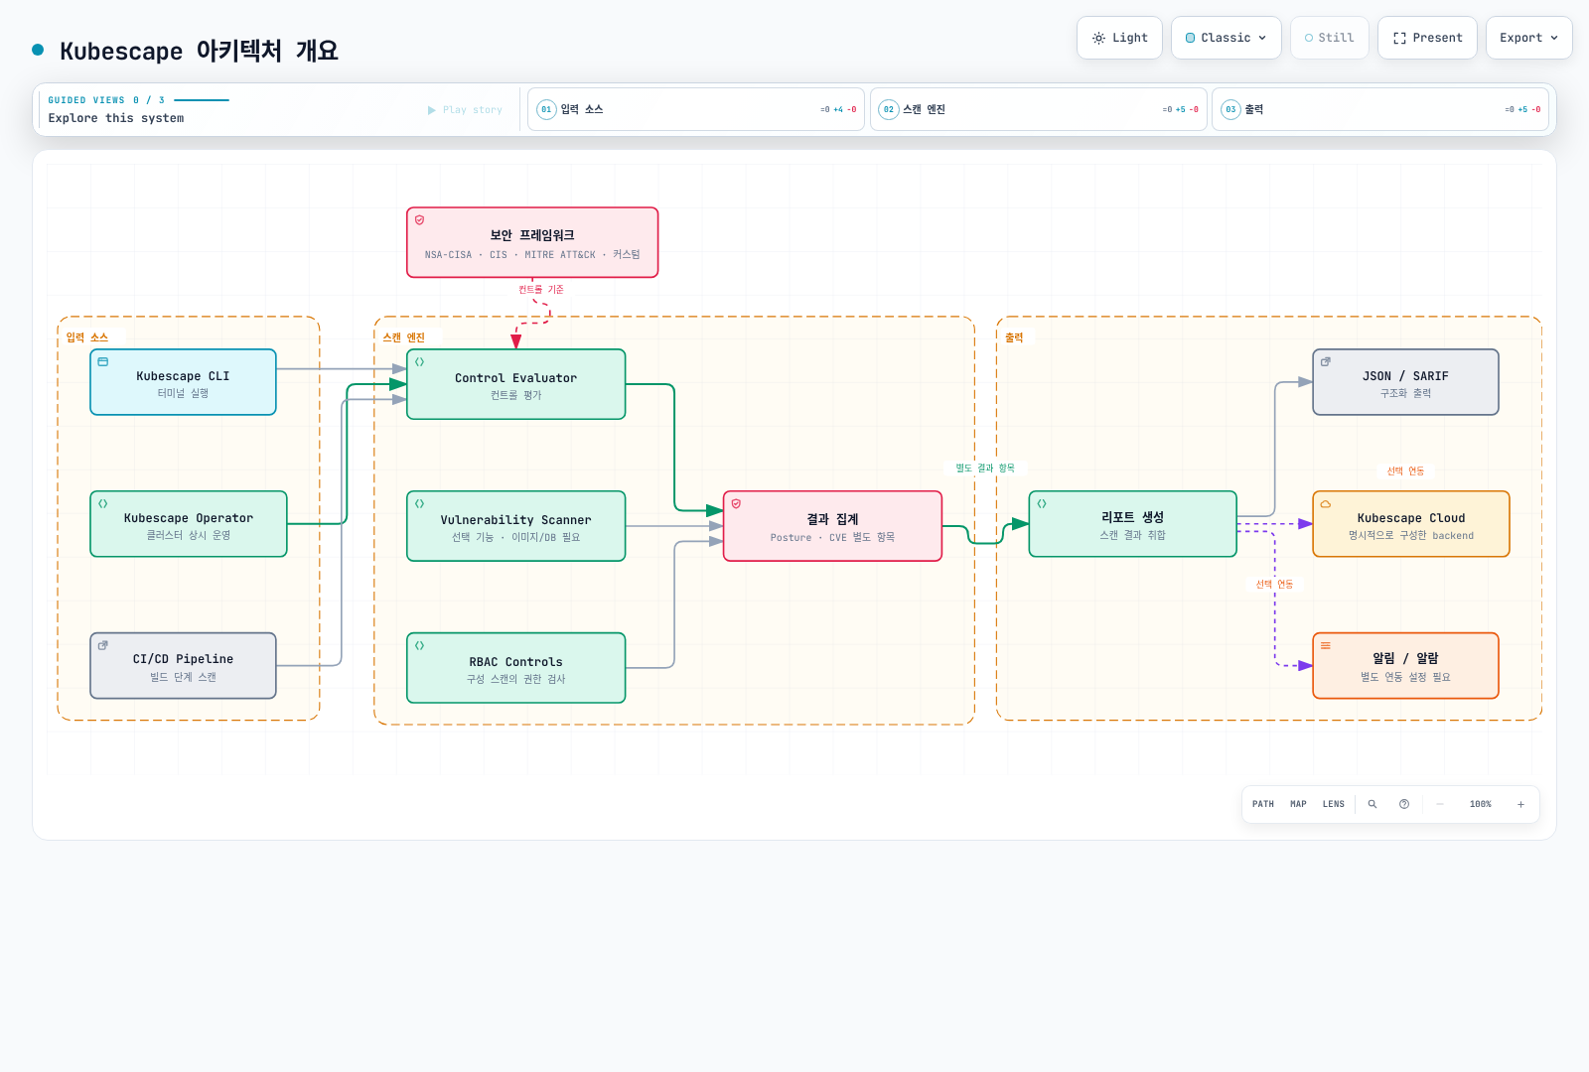Zoom in with the plus icon
1589x1072 pixels.
pos(1520,804)
